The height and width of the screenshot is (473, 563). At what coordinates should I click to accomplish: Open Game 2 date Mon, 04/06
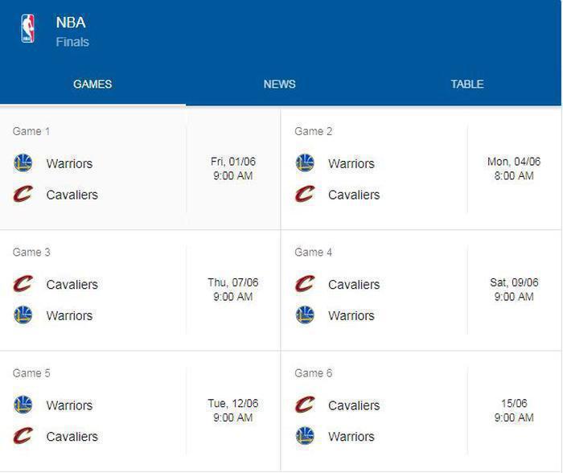click(x=514, y=162)
